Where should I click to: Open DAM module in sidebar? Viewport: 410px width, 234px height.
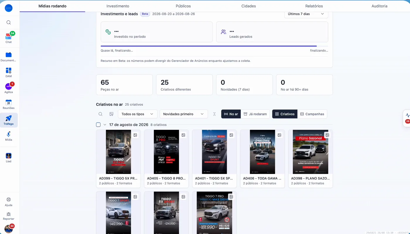pyautogui.click(x=8, y=73)
